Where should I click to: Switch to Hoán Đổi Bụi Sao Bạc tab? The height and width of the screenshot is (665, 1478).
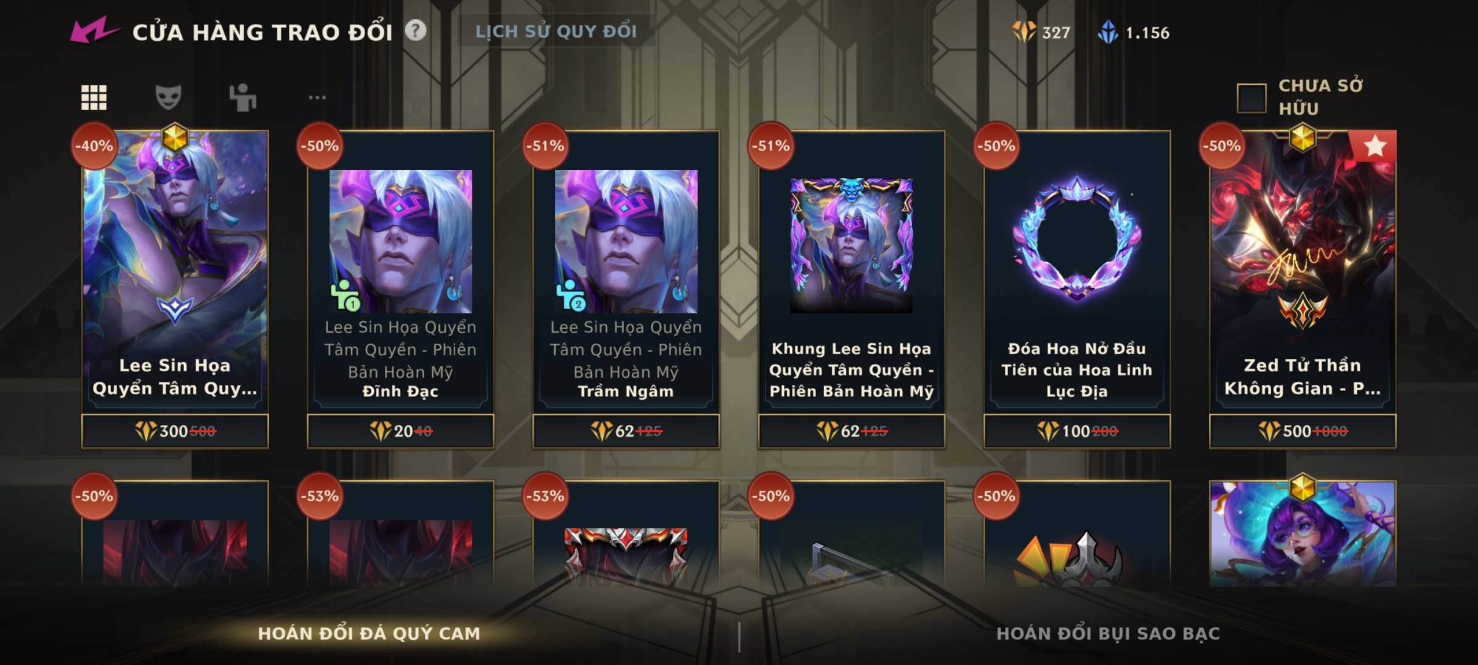(x=1108, y=634)
